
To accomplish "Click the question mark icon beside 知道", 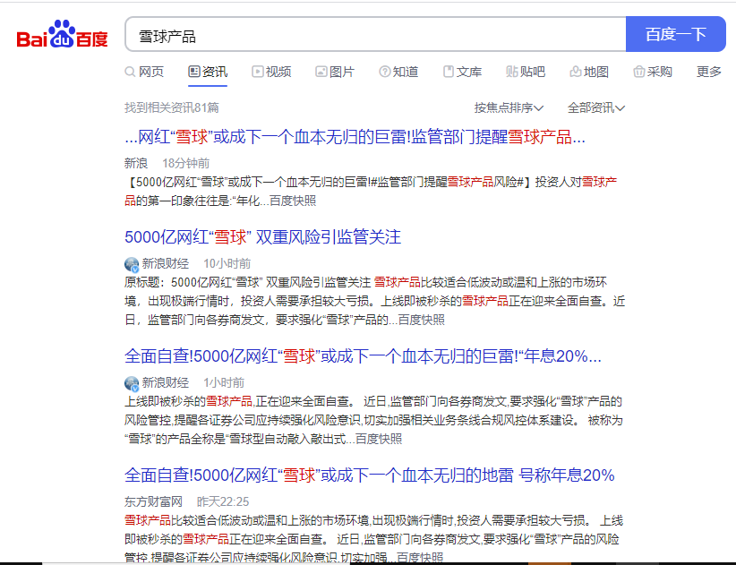I will (x=384, y=72).
